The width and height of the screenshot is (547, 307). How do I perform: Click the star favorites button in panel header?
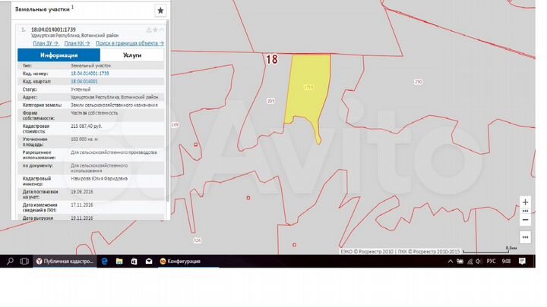coord(160,11)
